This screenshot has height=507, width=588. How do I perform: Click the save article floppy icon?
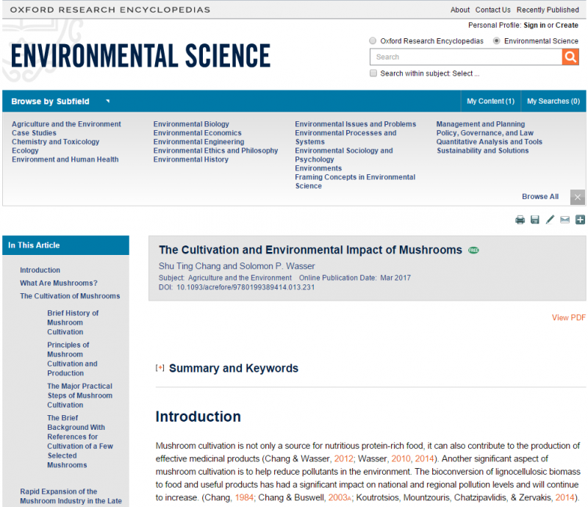tap(535, 220)
